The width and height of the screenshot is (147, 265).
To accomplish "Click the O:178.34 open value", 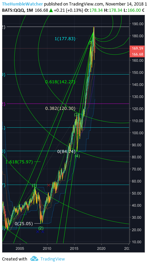I will click(93, 10).
